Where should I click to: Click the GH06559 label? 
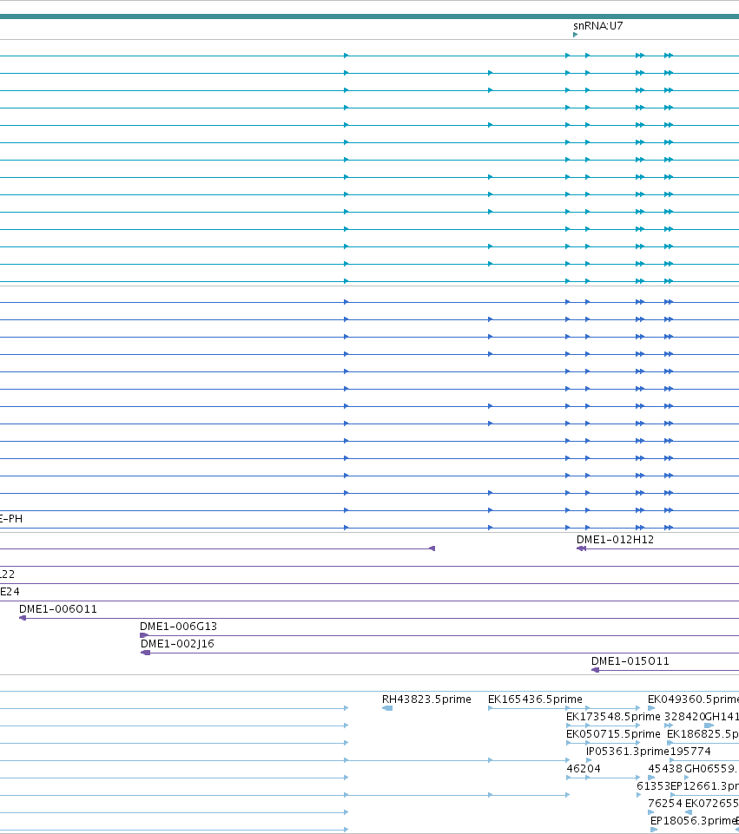coord(711,769)
